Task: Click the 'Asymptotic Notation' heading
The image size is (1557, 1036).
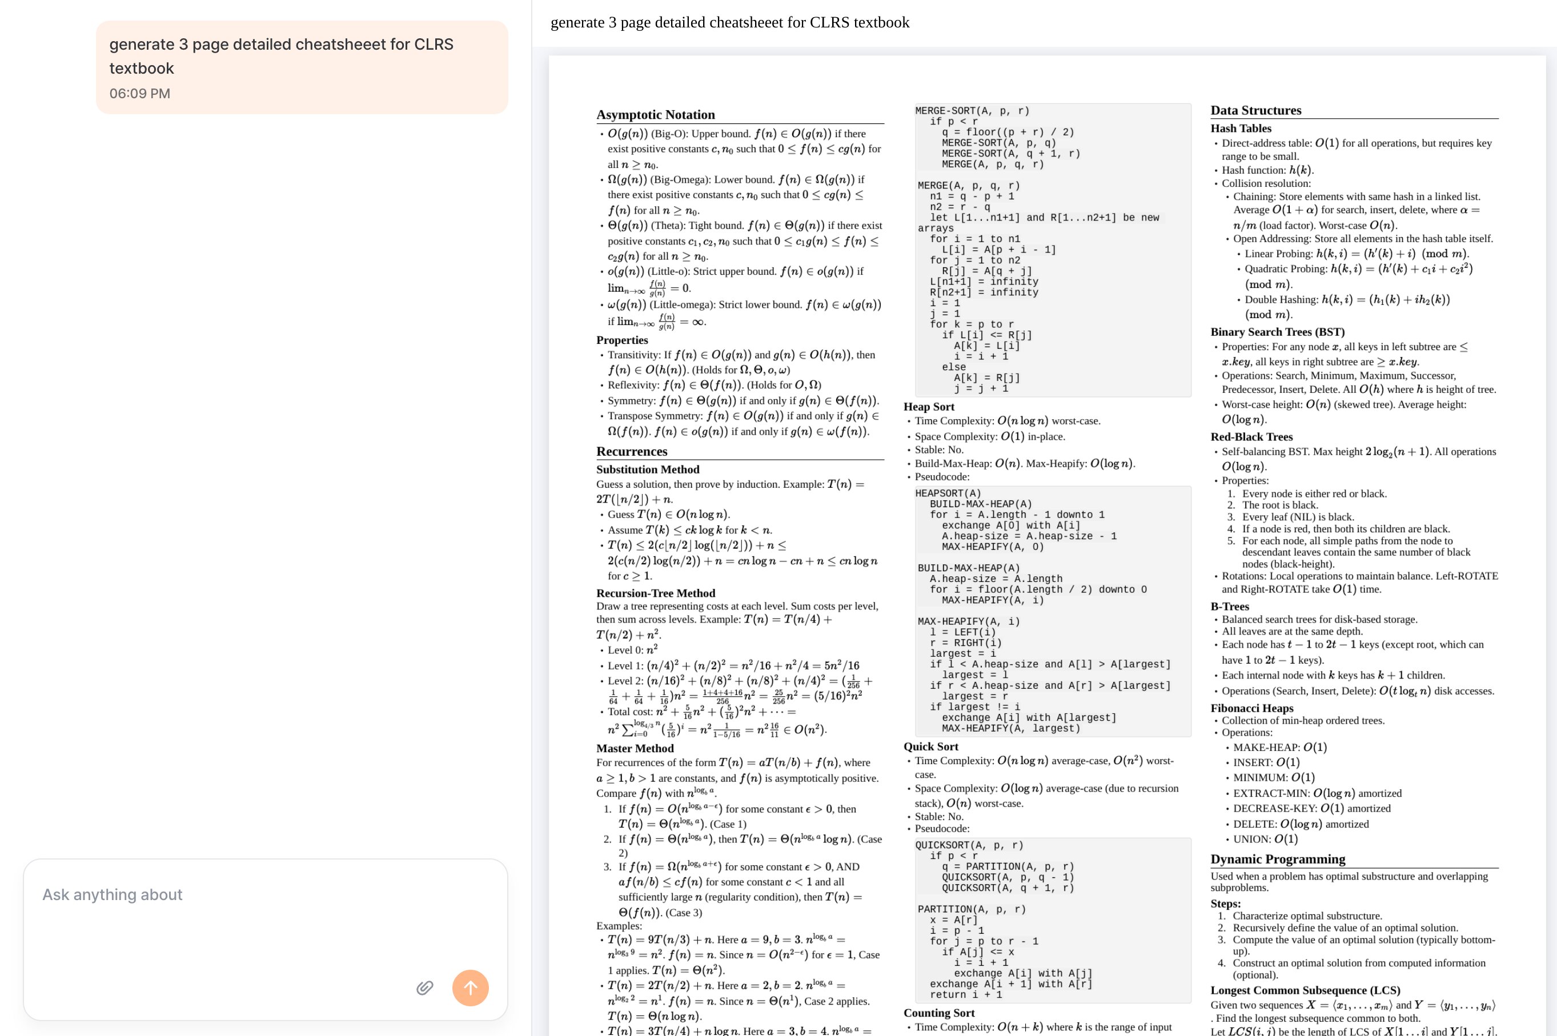Action: click(x=655, y=114)
